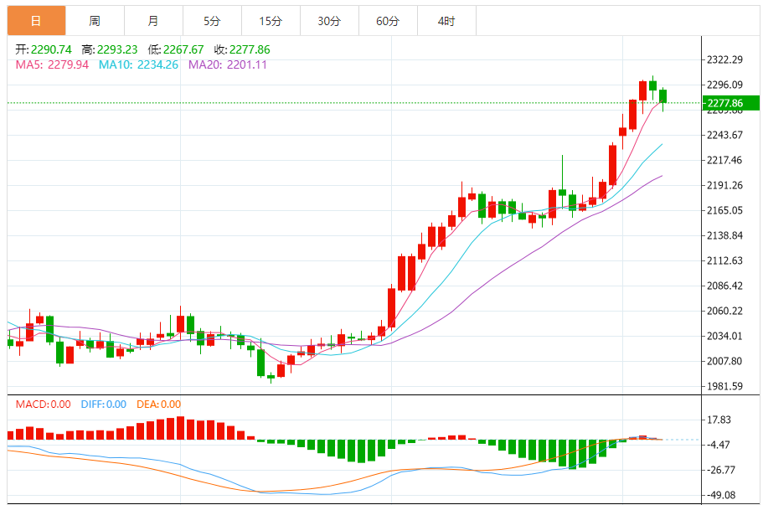Click the 2060.22 price axis label
Image resolution: width=763 pixels, height=505 pixels.
coord(725,311)
